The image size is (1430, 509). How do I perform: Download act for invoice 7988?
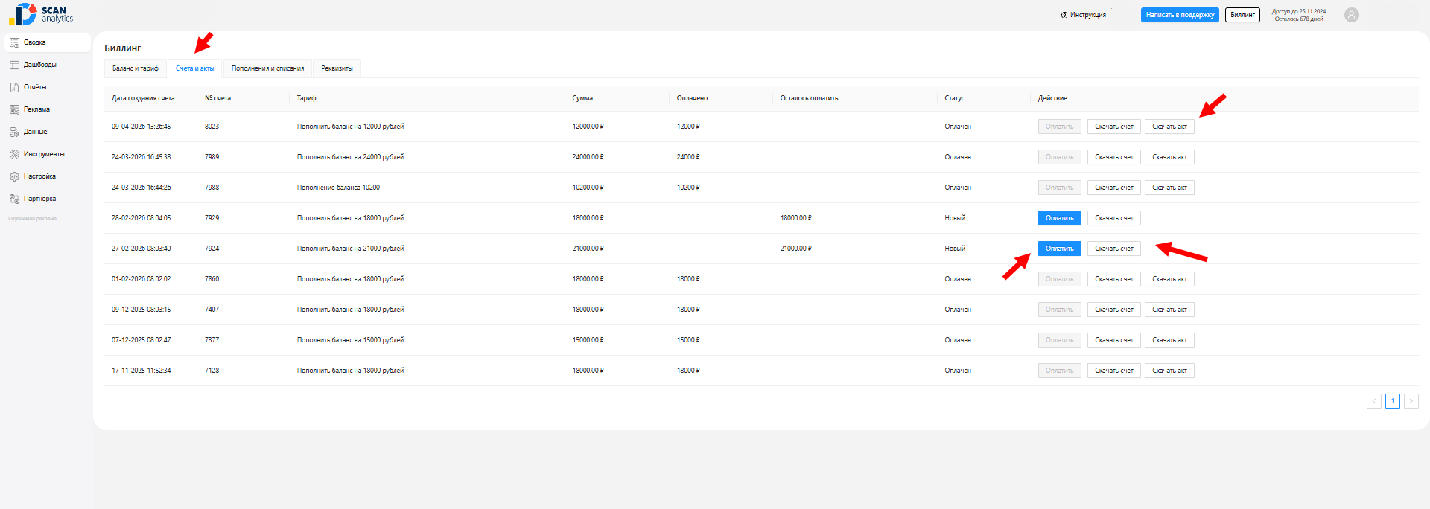(x=1169, y=188)
